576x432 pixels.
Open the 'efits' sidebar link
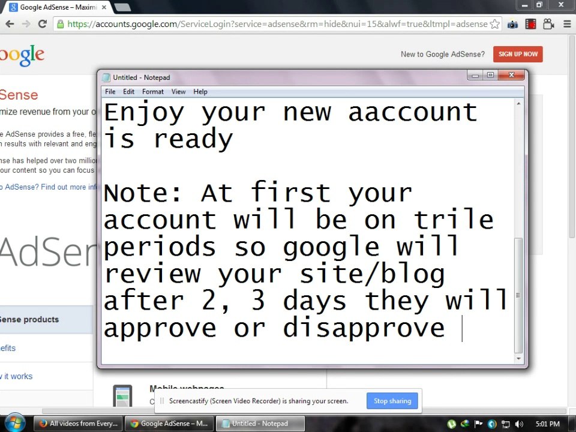pos(8,348)
